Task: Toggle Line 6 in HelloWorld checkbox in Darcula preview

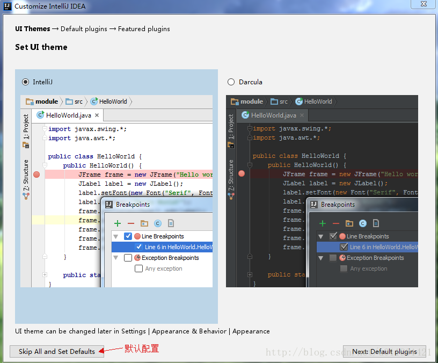Action: (x=344, y=247)
